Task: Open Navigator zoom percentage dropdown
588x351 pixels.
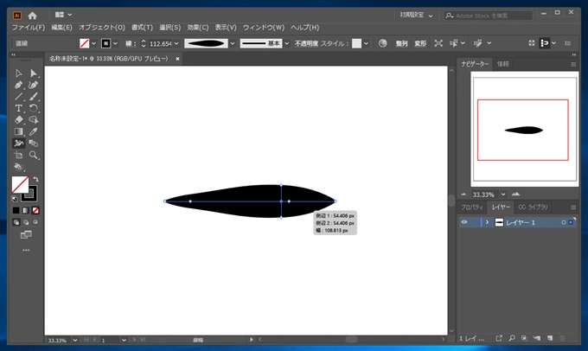Action: click(503, 195)
